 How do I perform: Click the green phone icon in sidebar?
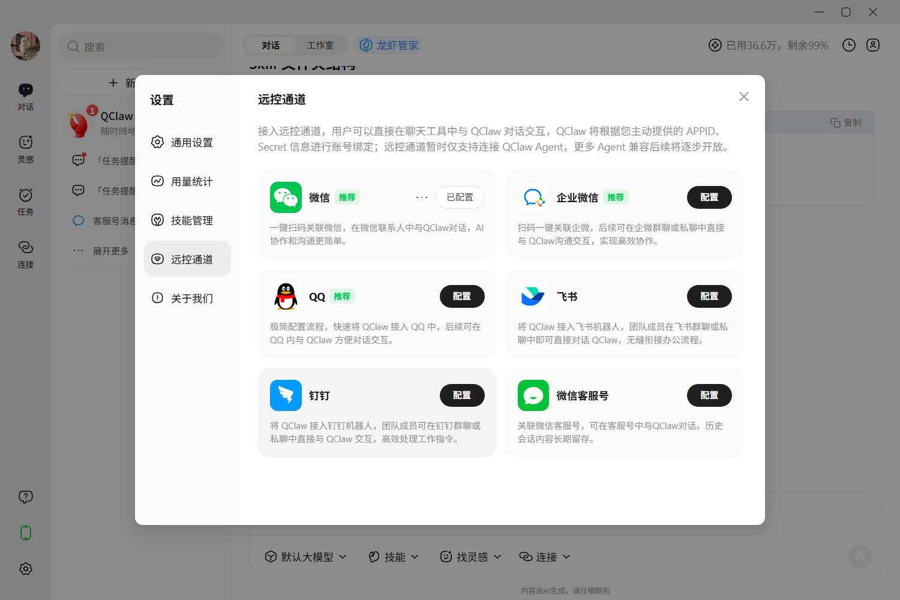[x=26, y=533]
